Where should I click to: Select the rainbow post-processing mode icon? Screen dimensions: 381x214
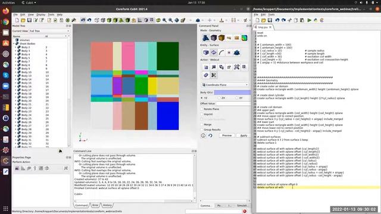244,38
